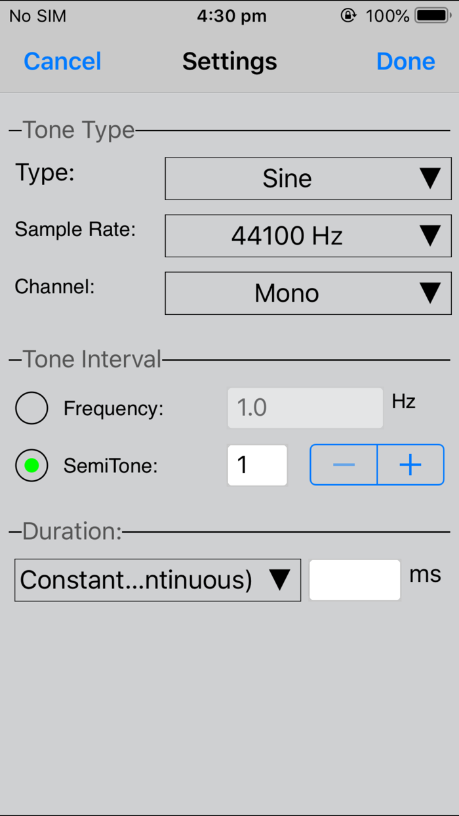Viewport: 459px width, 816px height.
Task: Open the Sample Rate dropdown arrow
Action: [431, 235]
